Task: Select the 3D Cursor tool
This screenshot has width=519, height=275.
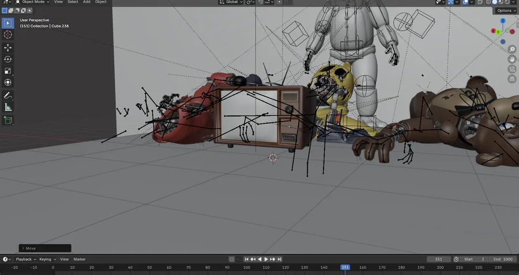Action: coord(8,35)
